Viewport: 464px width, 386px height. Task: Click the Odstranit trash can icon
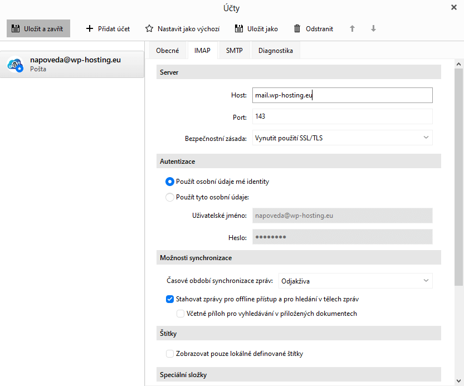tap(297, 28)
